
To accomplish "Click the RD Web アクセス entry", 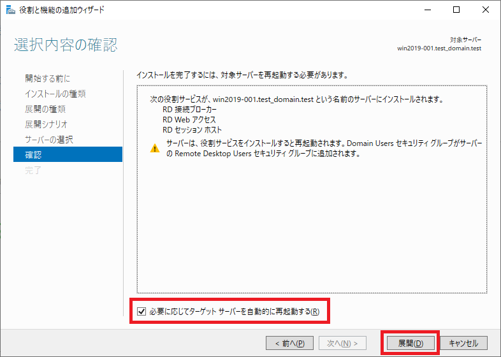I will (x=189, y=120).
